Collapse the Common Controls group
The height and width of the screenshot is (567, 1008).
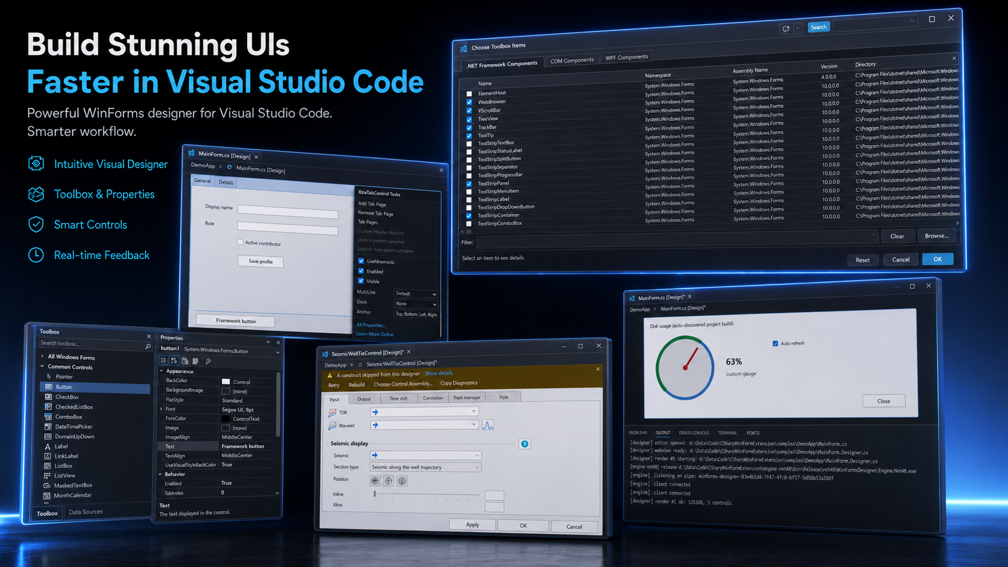(42, 366)
